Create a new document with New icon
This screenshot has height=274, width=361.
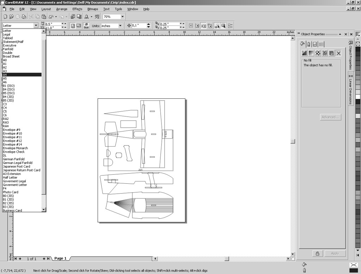[x=6, y=17]
